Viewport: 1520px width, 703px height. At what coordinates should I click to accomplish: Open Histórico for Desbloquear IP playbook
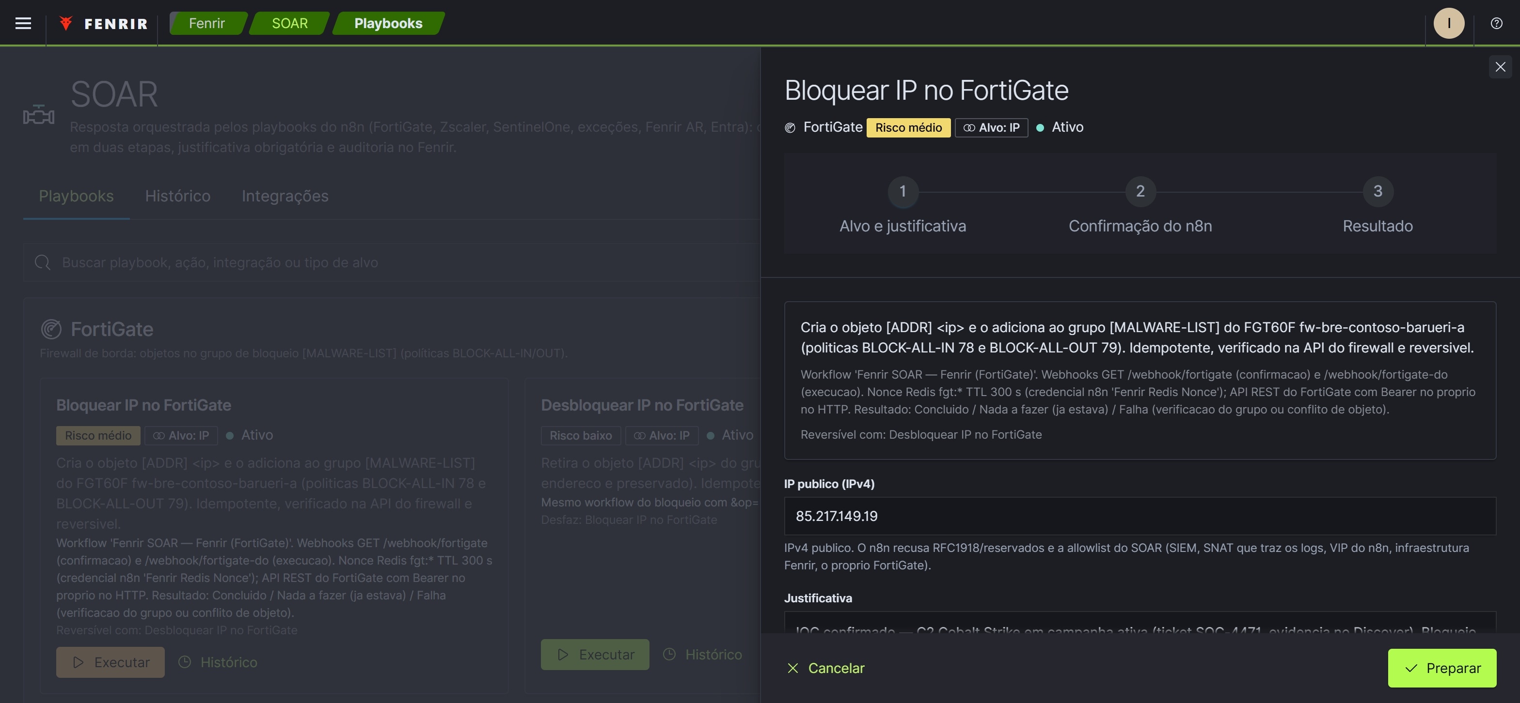[703, 654]
